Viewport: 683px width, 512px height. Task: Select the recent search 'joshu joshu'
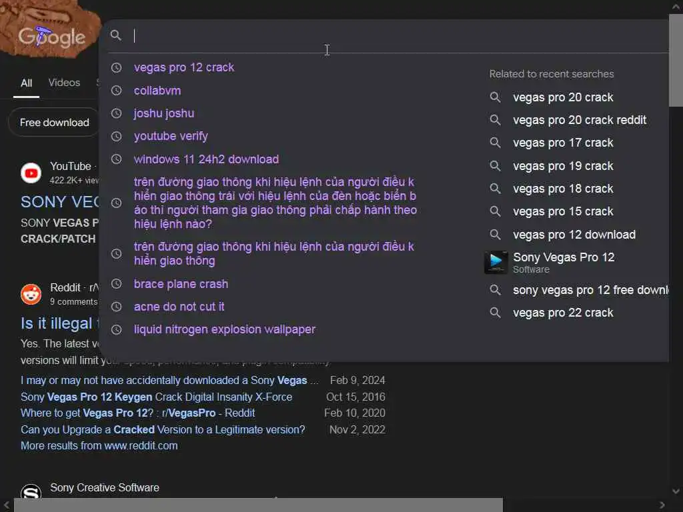point(164,113)
